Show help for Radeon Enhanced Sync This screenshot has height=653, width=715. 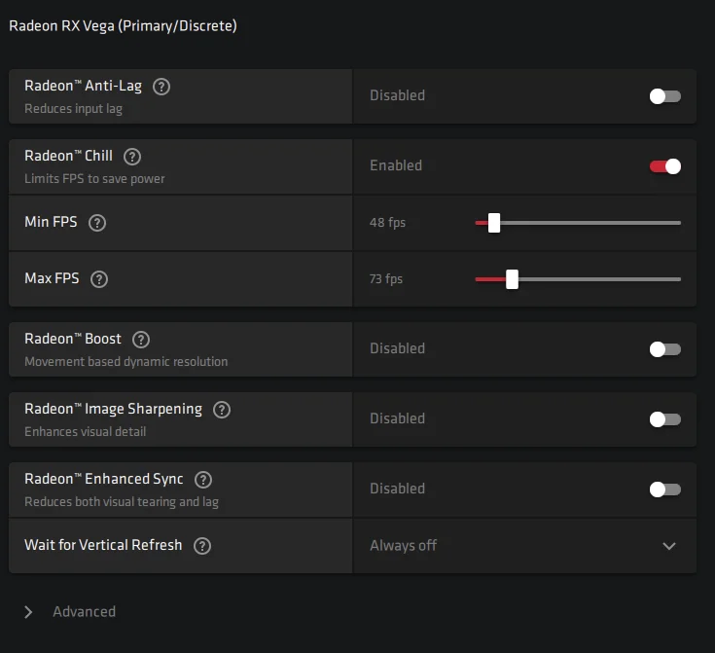coord(203,480)
